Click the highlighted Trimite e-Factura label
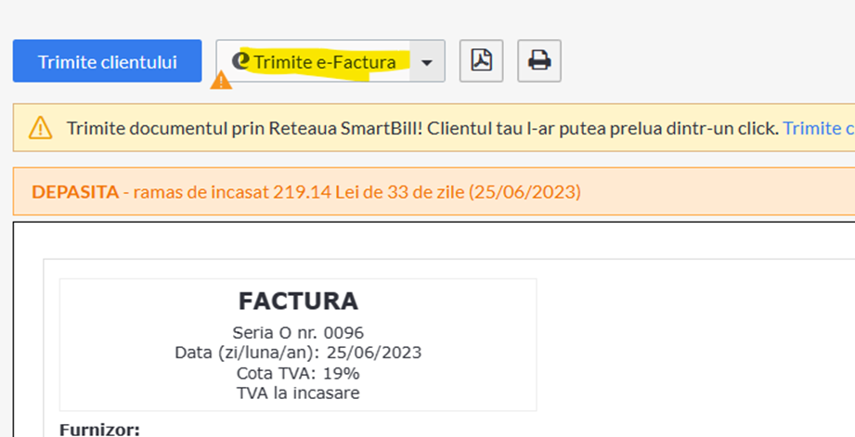The width and height of the screenshot is (855, 437). tap(325, 62)
